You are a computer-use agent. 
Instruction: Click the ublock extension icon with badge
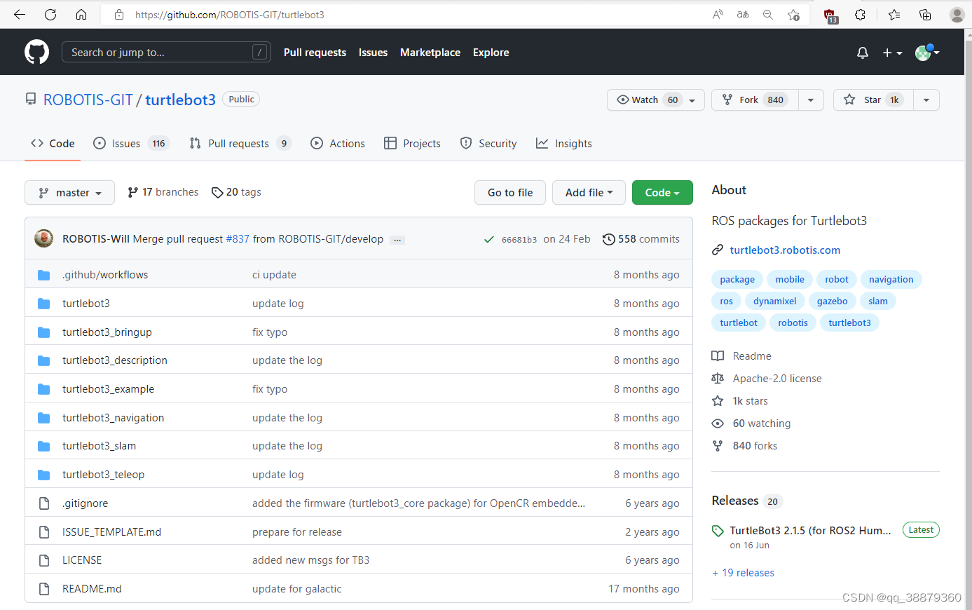click(x=830, y=15)
